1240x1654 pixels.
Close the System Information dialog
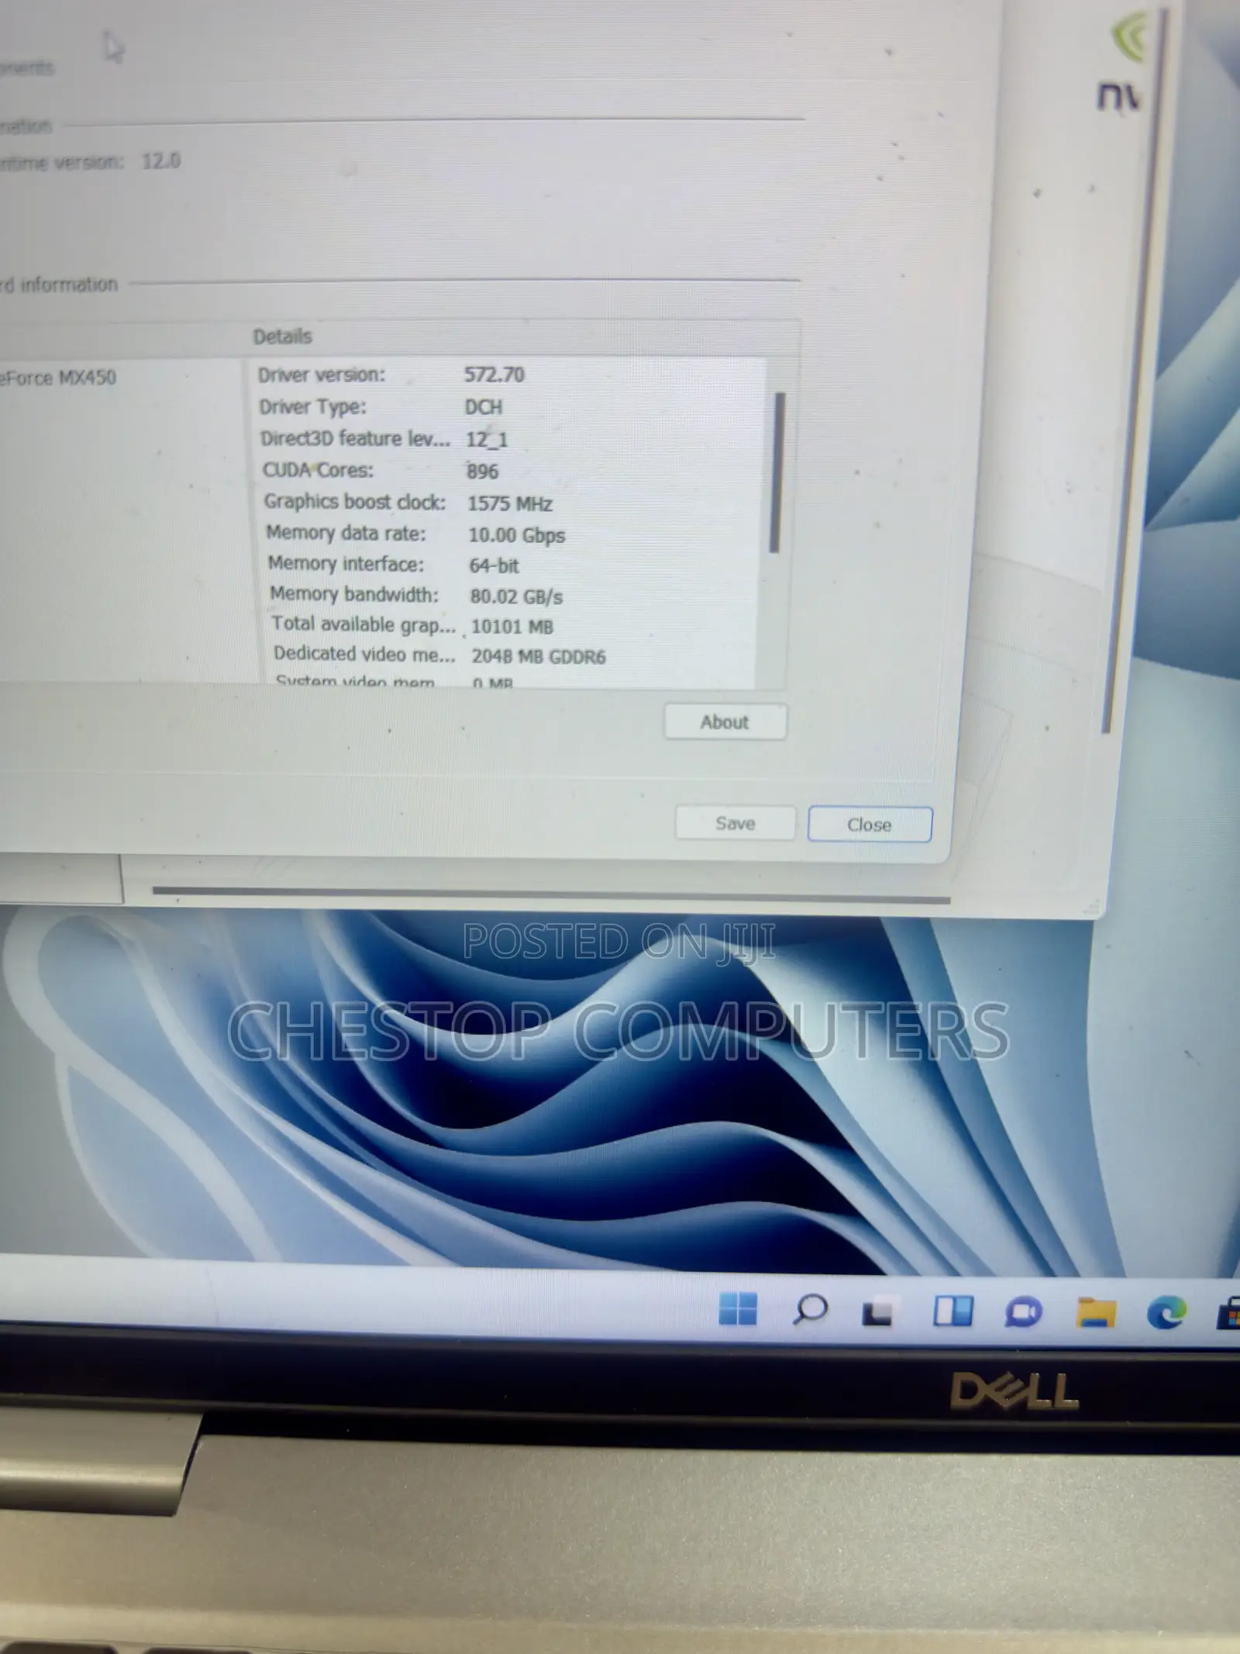(x=870, y=825)
